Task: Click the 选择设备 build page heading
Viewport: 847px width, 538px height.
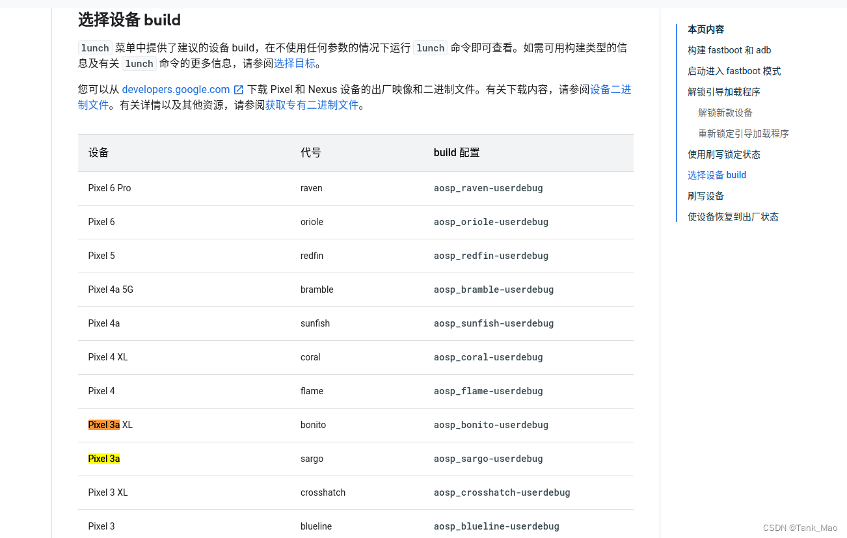Action: [129, 20]
